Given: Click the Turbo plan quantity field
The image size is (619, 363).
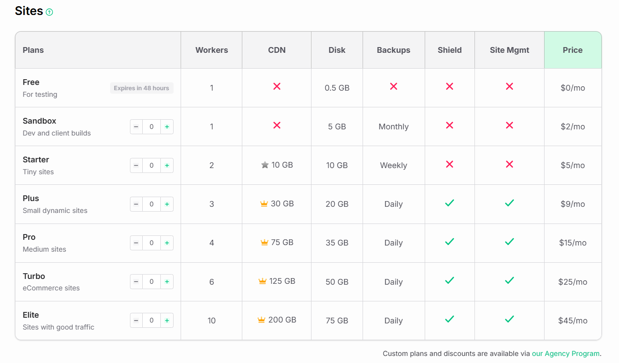Looking at the screenshot, I should tap(152, 282).
